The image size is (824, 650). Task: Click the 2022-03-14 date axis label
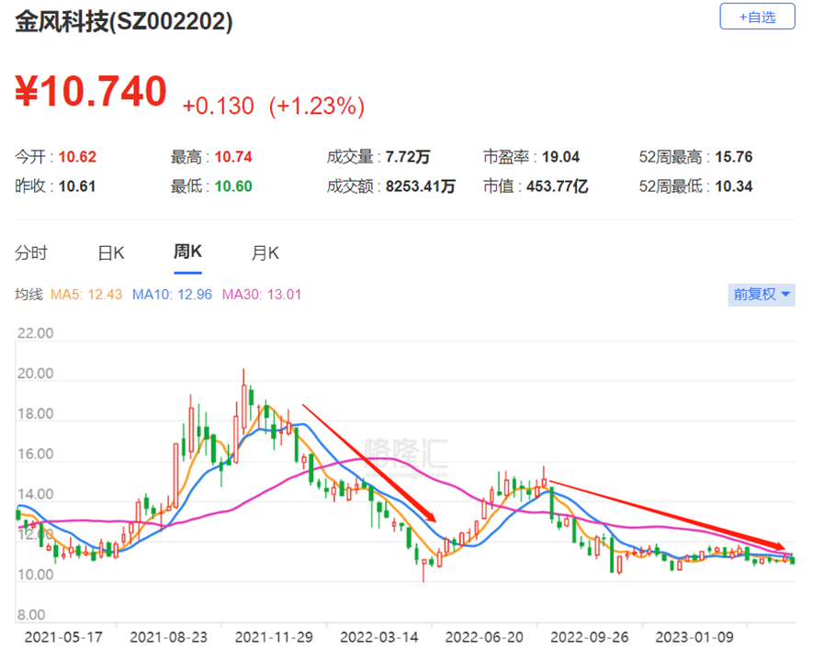378,637
